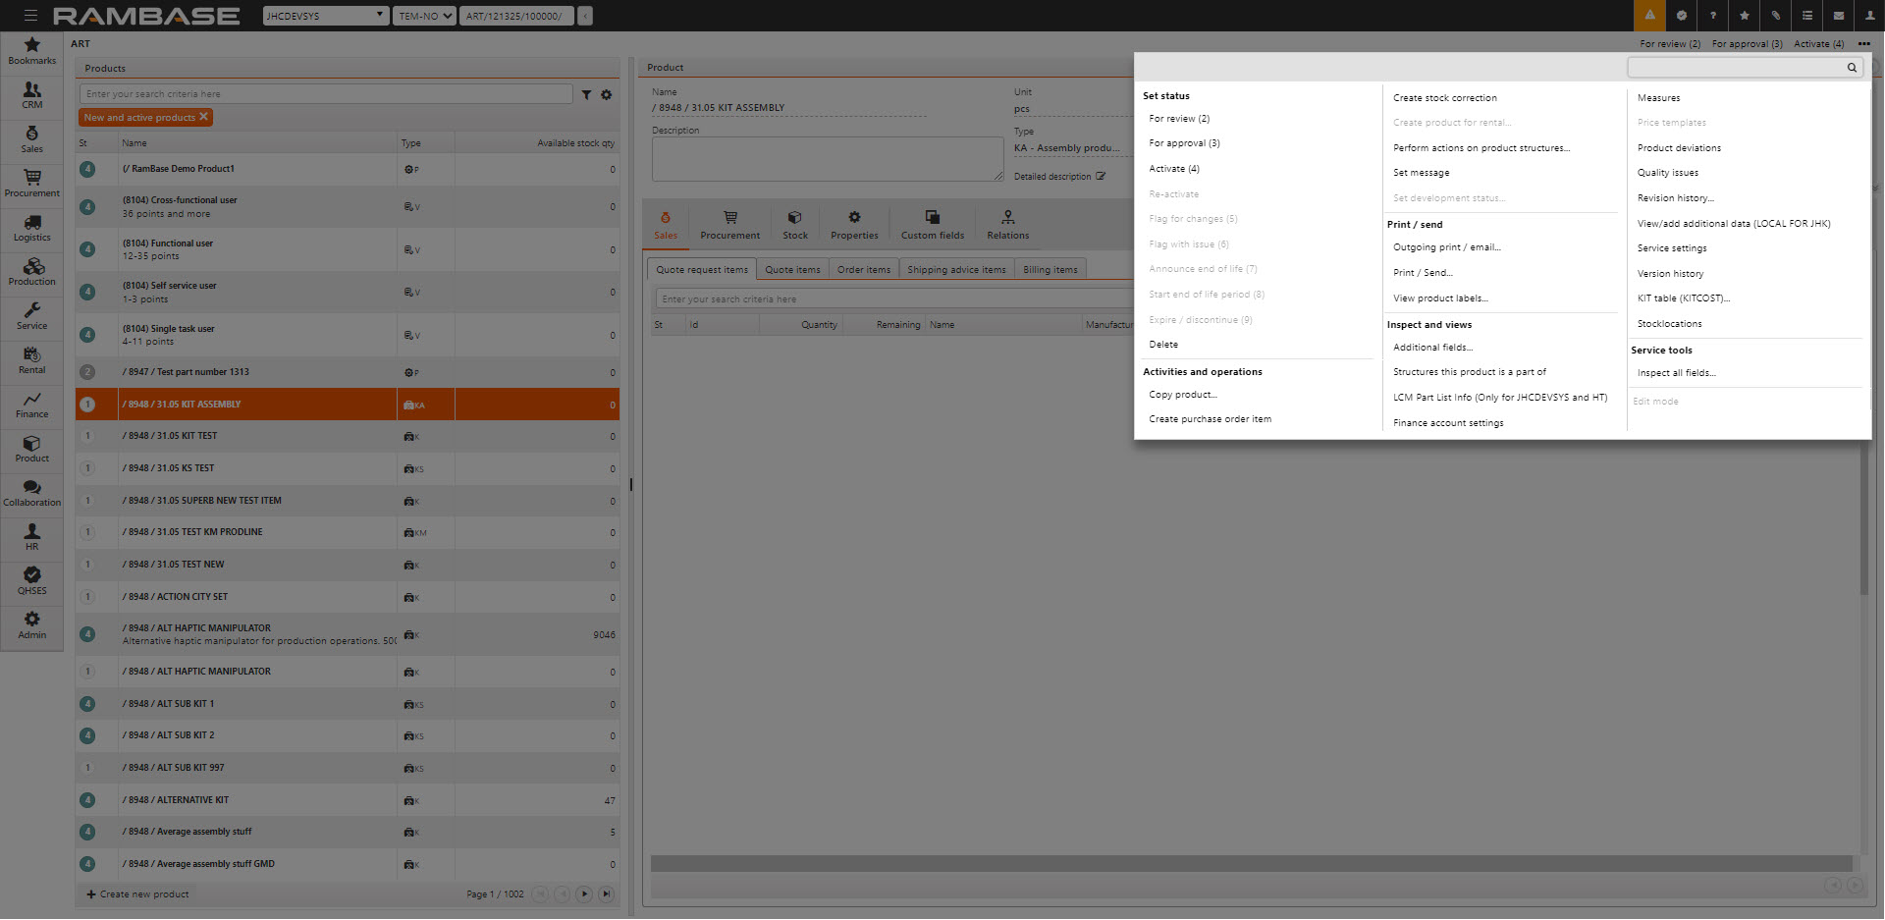1885x920 pixels.
Task: Expand the three-dots context menu
Action: 1863,44
